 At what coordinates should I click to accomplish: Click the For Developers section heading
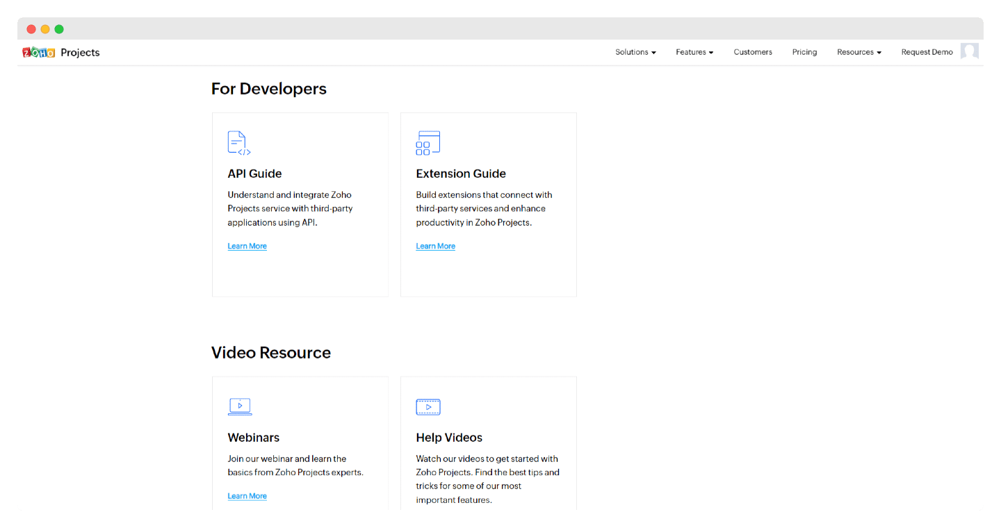coord(269,89)
